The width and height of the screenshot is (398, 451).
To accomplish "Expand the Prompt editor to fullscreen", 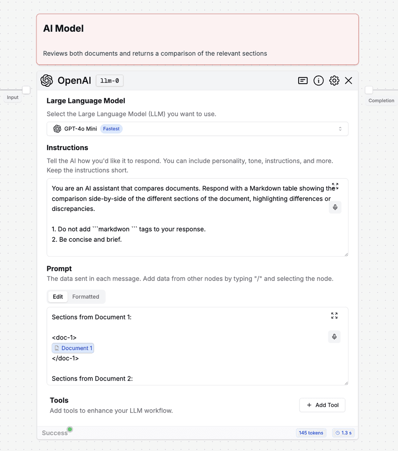I will [334, 315].
